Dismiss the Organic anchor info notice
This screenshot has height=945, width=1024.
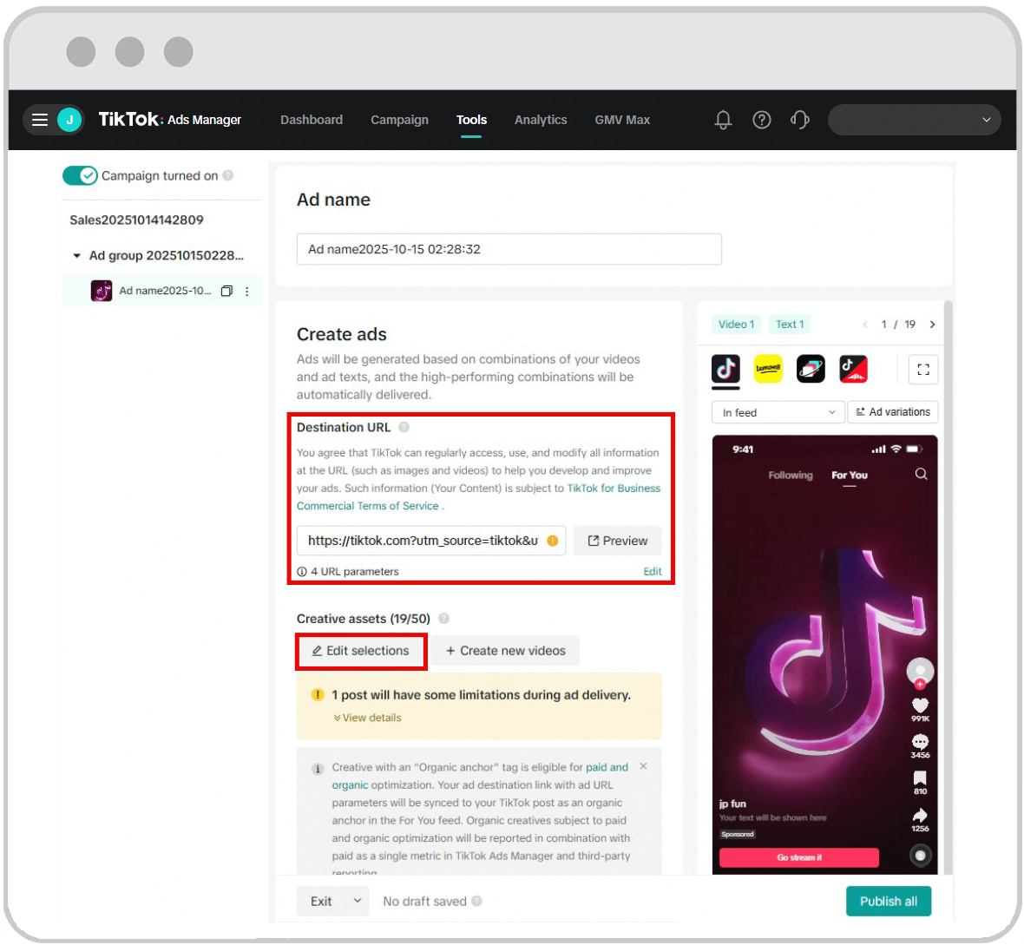click(x=643, y=766)
